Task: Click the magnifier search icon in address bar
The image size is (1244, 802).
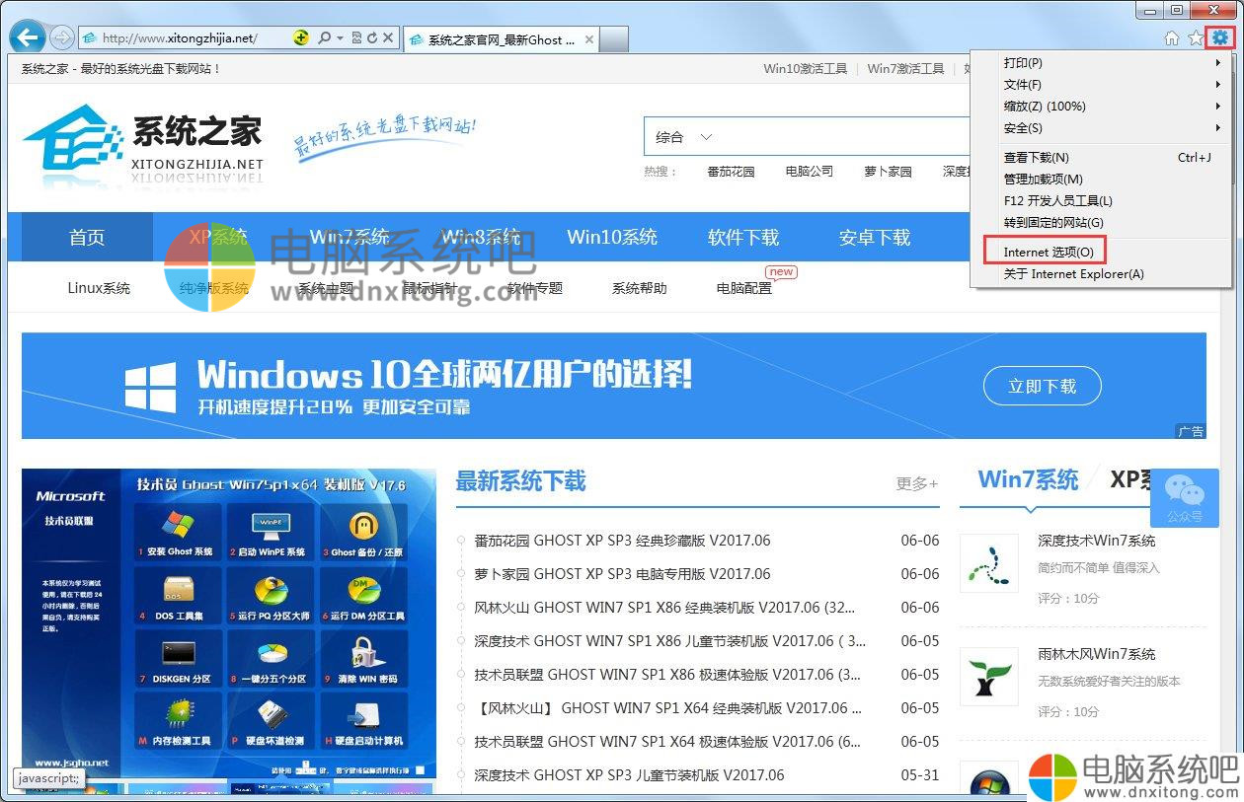Action: point(324,38)
